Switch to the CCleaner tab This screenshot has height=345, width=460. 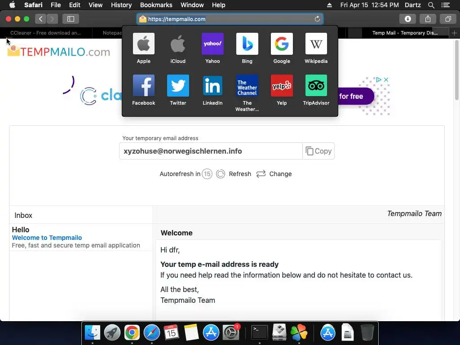45,33
